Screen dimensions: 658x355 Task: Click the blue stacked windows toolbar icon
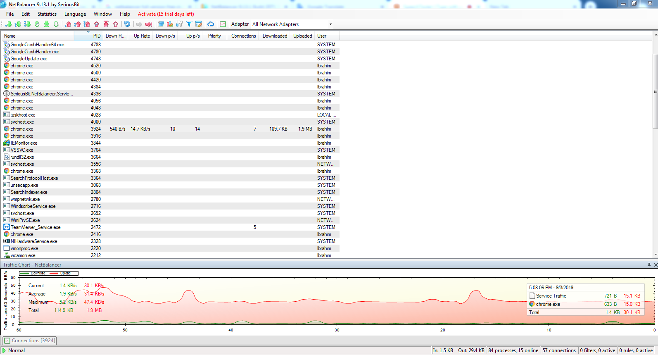point(161,24)
